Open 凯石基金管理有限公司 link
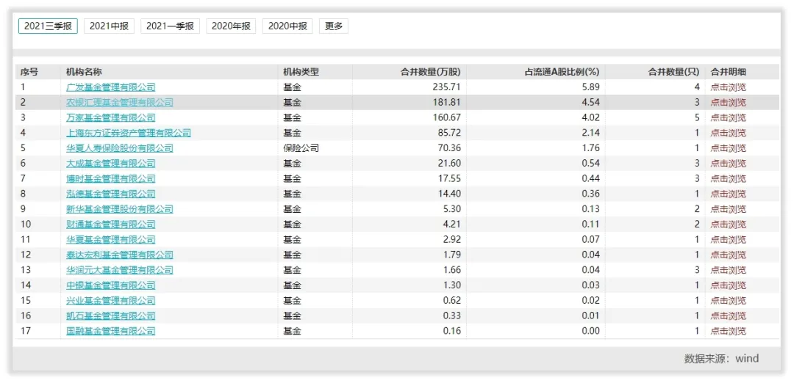Viewport: 794px width, 383px height. pyautogui.click(x=111, y=315)
